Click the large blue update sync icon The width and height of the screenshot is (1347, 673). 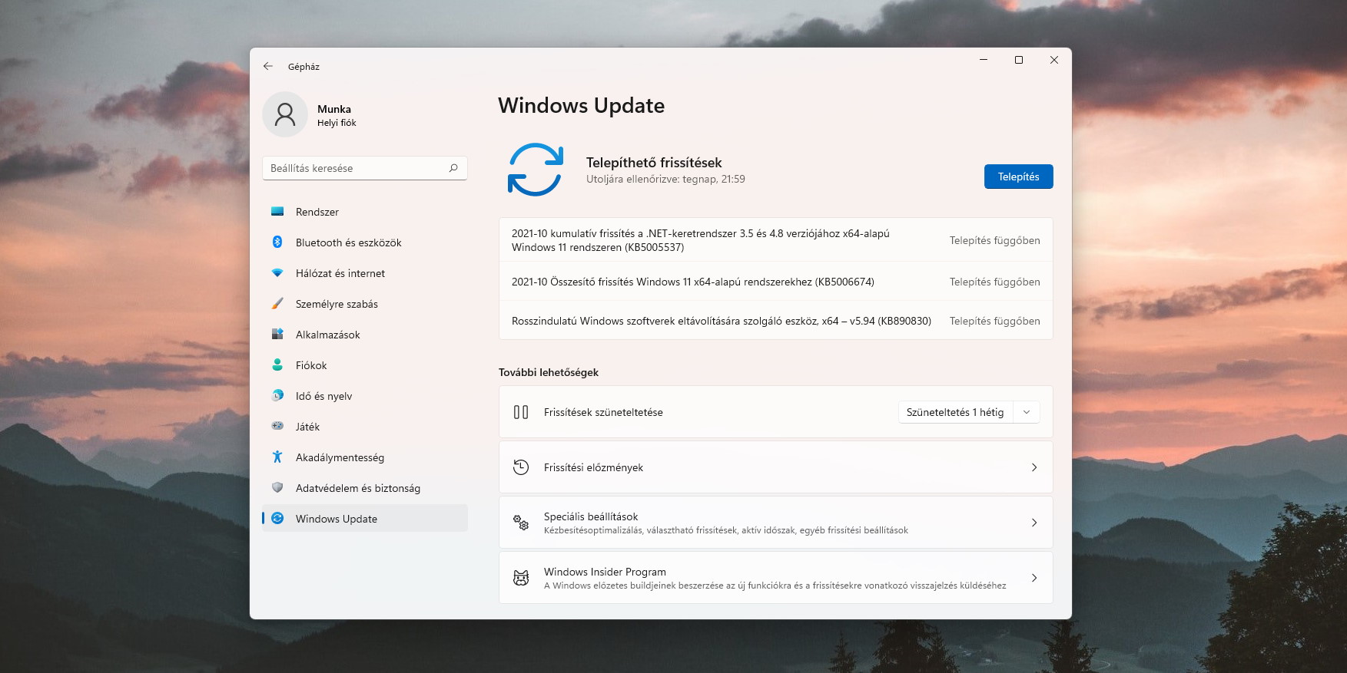click(536, 170)
